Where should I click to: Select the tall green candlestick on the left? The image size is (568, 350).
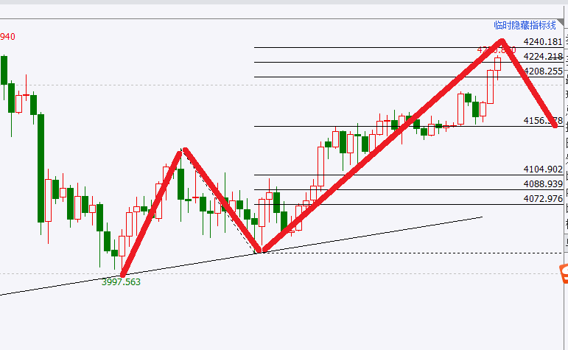[41, 169]
